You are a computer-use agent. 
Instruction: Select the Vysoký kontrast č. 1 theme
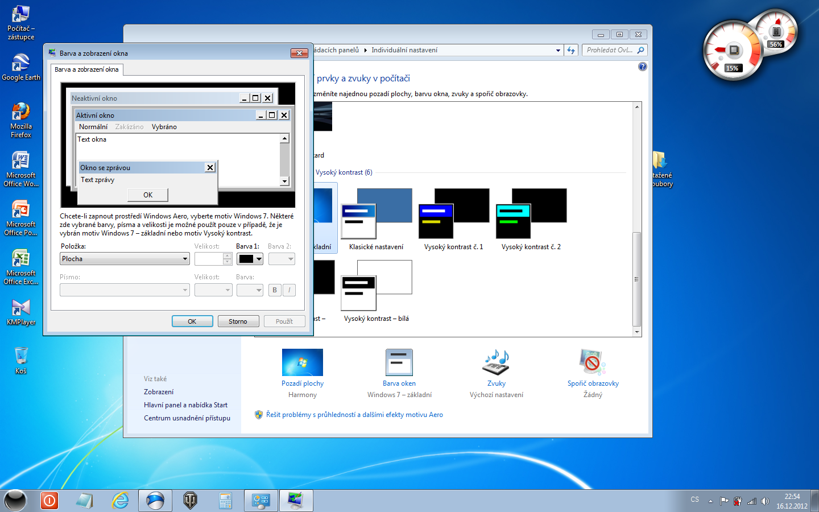click(x=453, y=220)
